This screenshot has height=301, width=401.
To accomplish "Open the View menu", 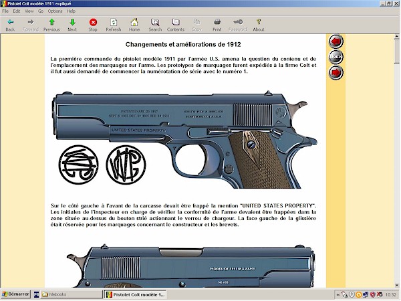I will pyautogui.click(x=29, y=11).
